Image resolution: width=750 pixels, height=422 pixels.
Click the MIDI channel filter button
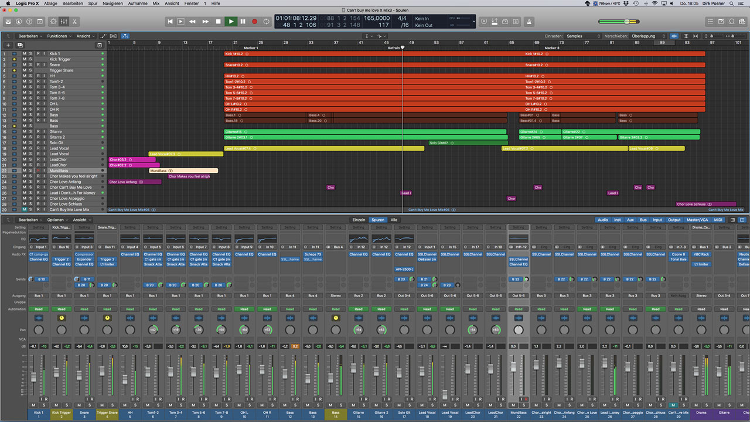718,220
